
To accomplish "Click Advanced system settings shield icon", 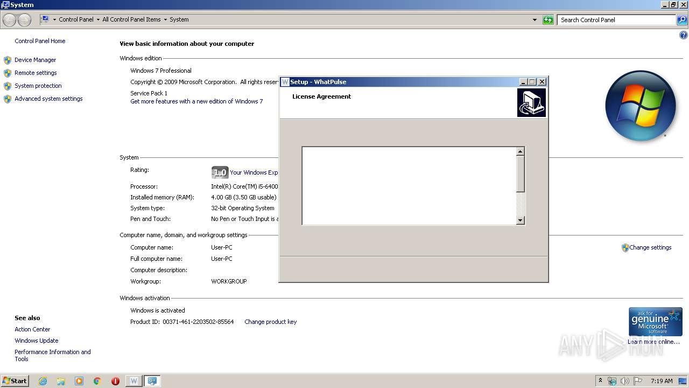I will pos(8,99).
